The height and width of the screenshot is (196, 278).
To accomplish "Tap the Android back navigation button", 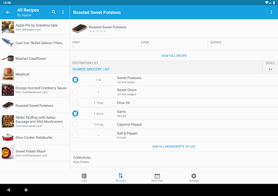I will point(9,190).
